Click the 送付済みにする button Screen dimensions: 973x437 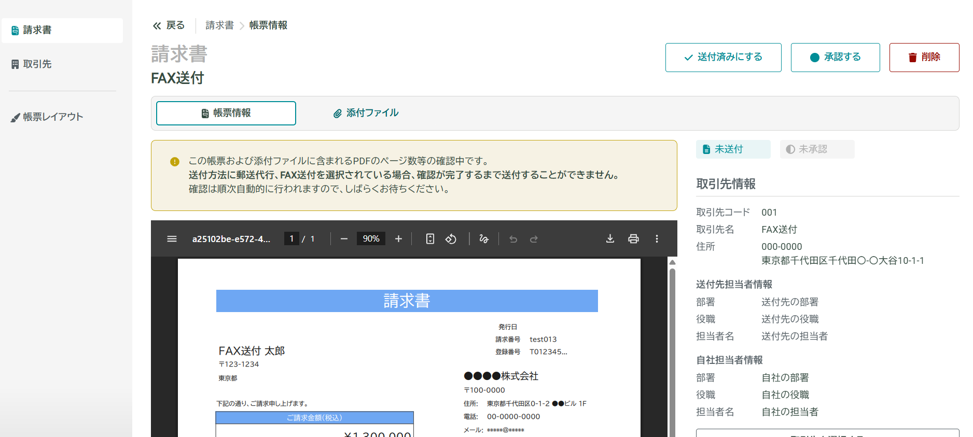tap(723, 58)
